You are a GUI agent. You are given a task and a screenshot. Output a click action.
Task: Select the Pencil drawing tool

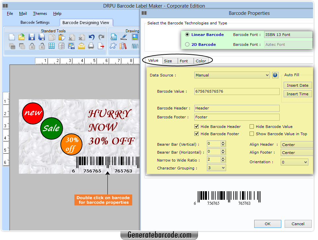[123, 37]
